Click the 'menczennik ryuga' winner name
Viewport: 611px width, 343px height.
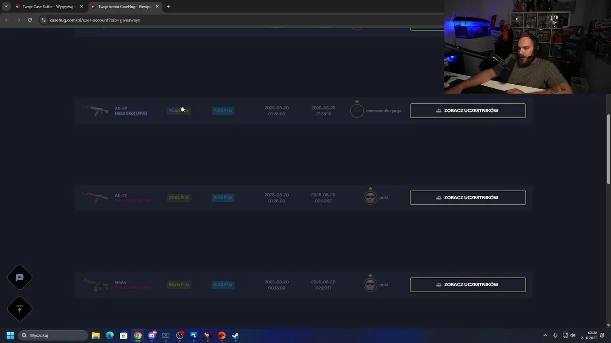tap(383, 111)
